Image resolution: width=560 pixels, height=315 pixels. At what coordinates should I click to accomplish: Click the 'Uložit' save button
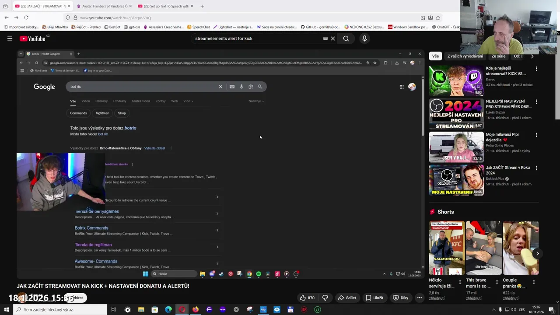374,298
